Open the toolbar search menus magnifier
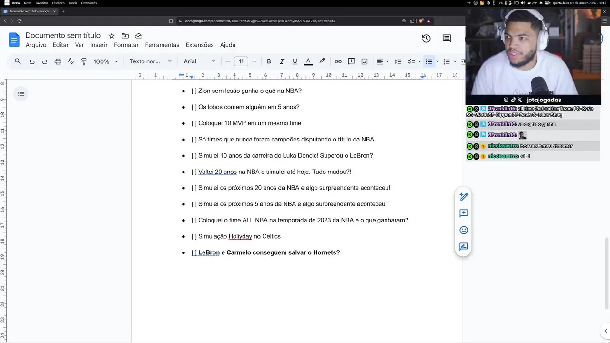The width and height of the screenshot is (610, 343). tap(18, 61)
